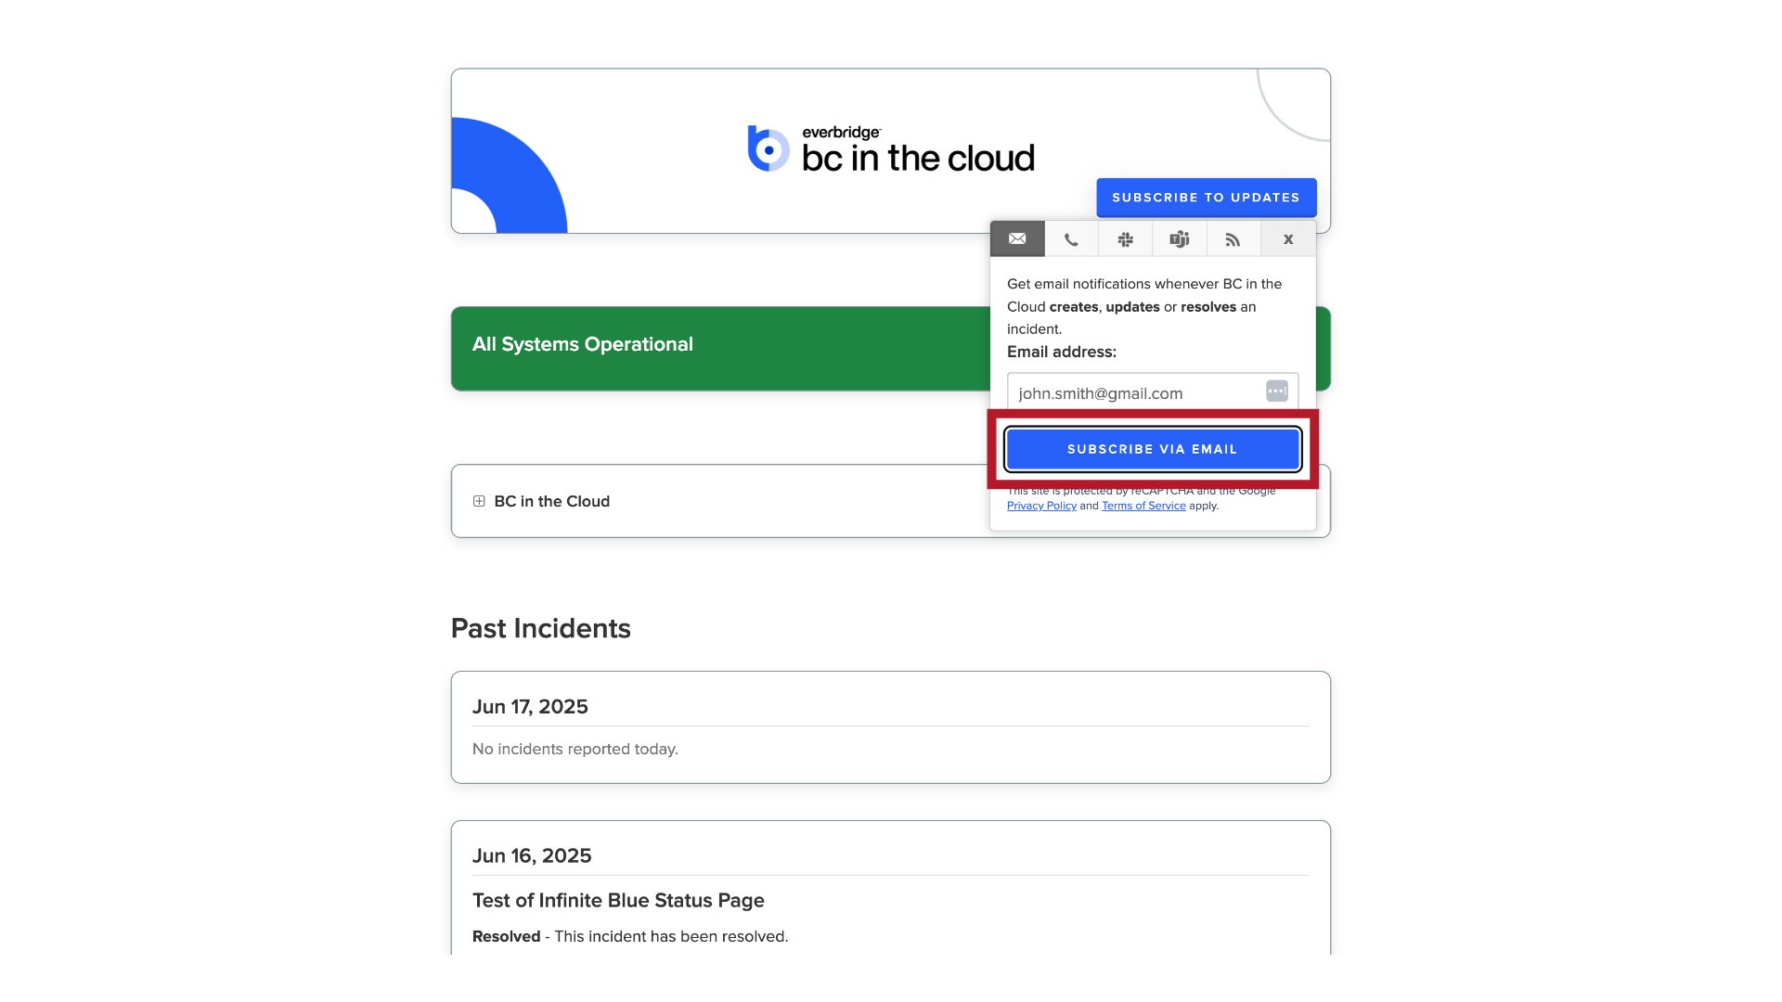Click the Subscribe To Updates button
This screenshot has height=1002, width=1782.
pos(1206,198)
